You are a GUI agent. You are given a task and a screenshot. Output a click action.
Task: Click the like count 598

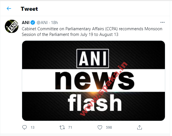(109, 128)
